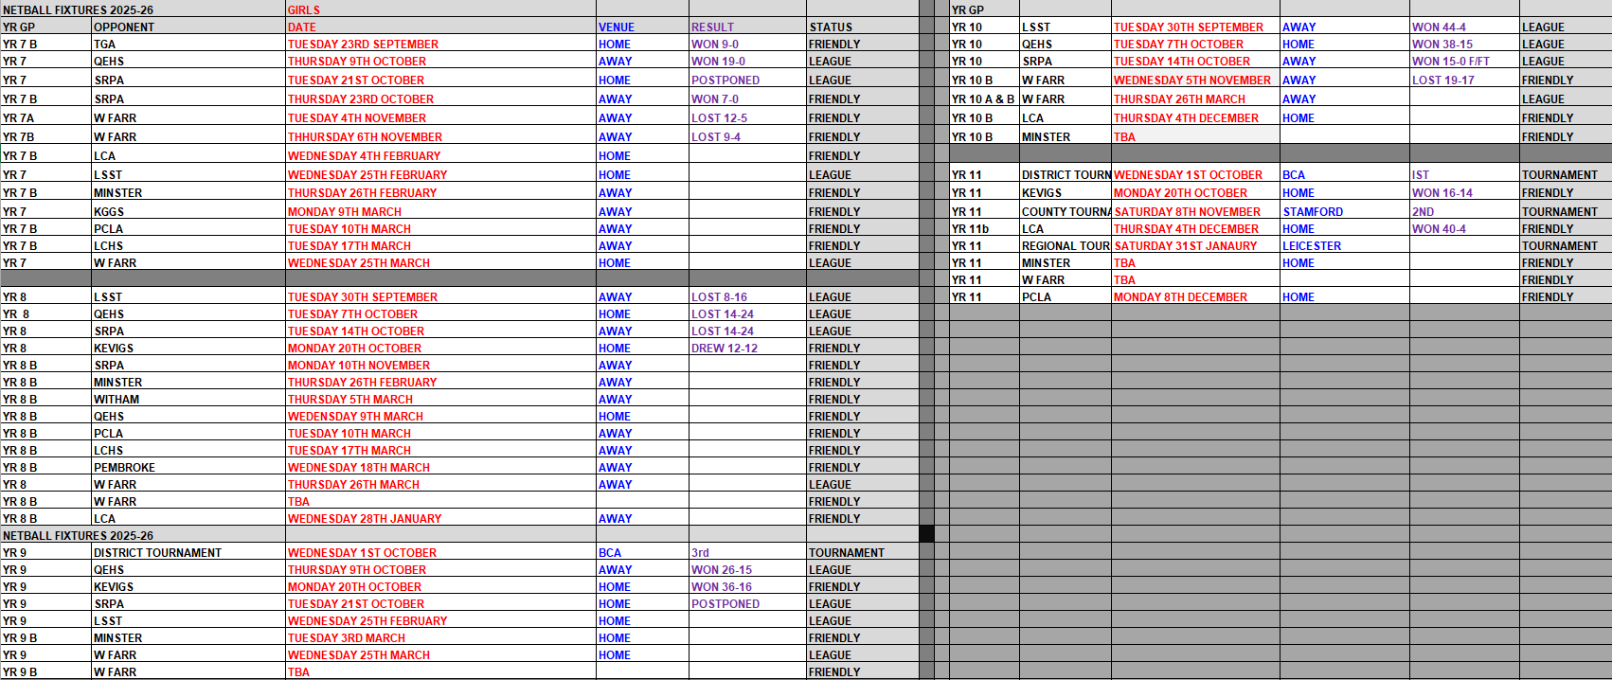Select the WON 44-4 result cell
Screen dimensions: 1612x680
[1439, 27]
